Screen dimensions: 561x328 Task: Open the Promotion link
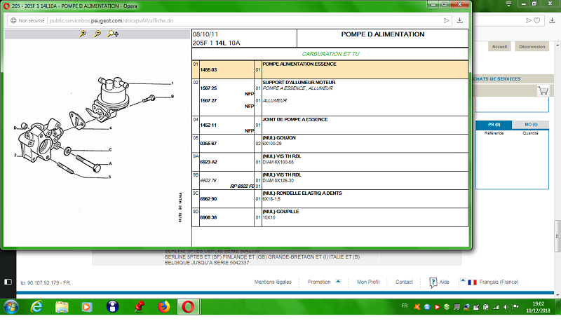click(x=319, y=282)
